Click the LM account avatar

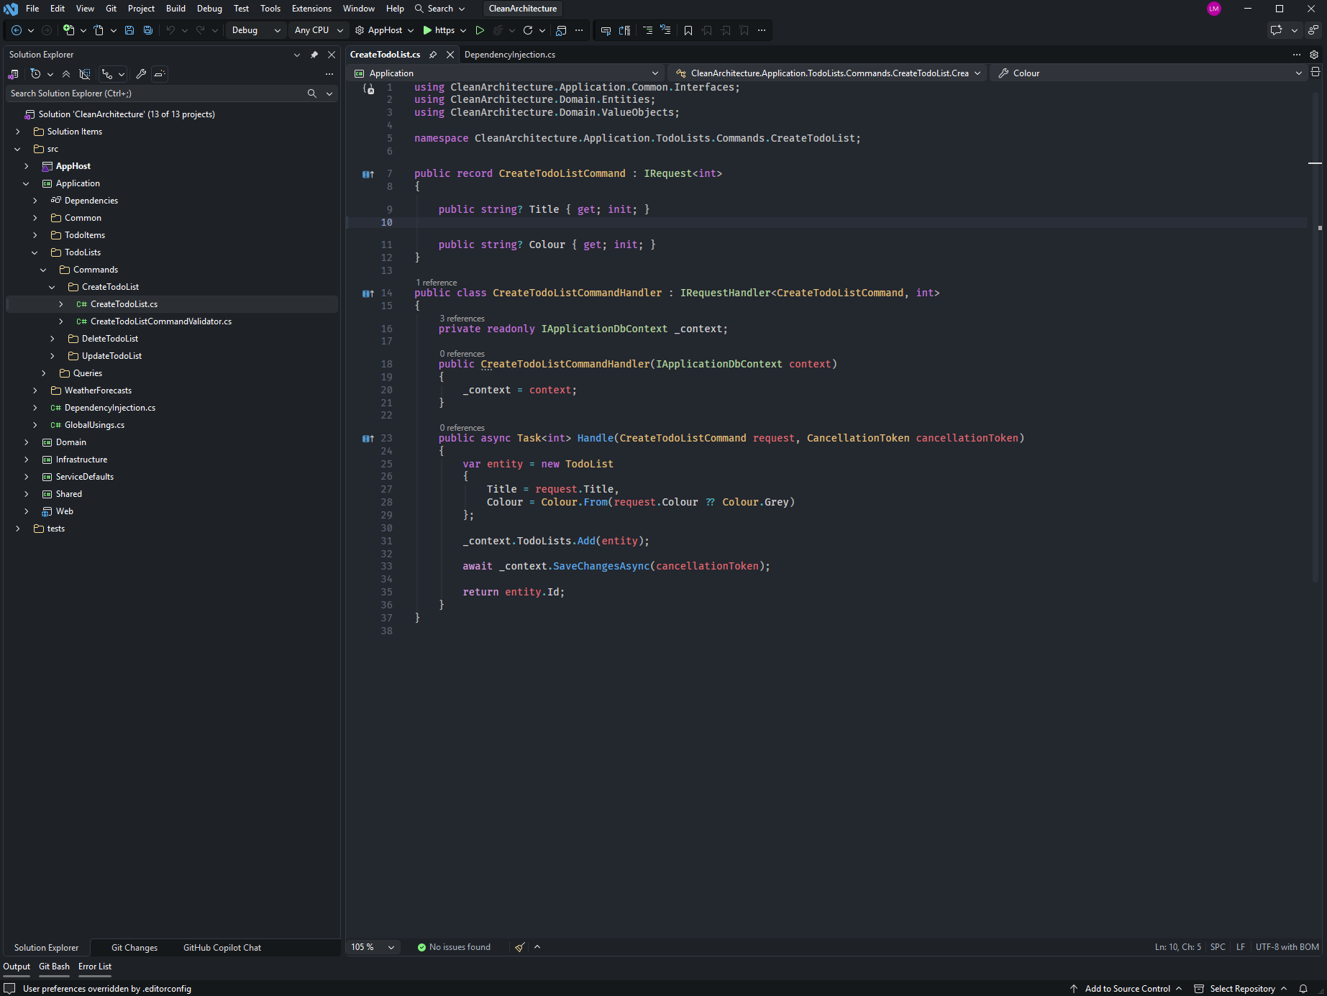(1214, 9)
